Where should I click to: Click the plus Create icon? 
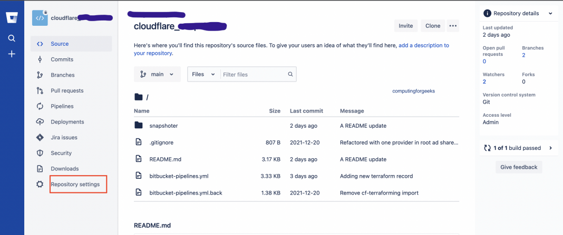[12, 54]
